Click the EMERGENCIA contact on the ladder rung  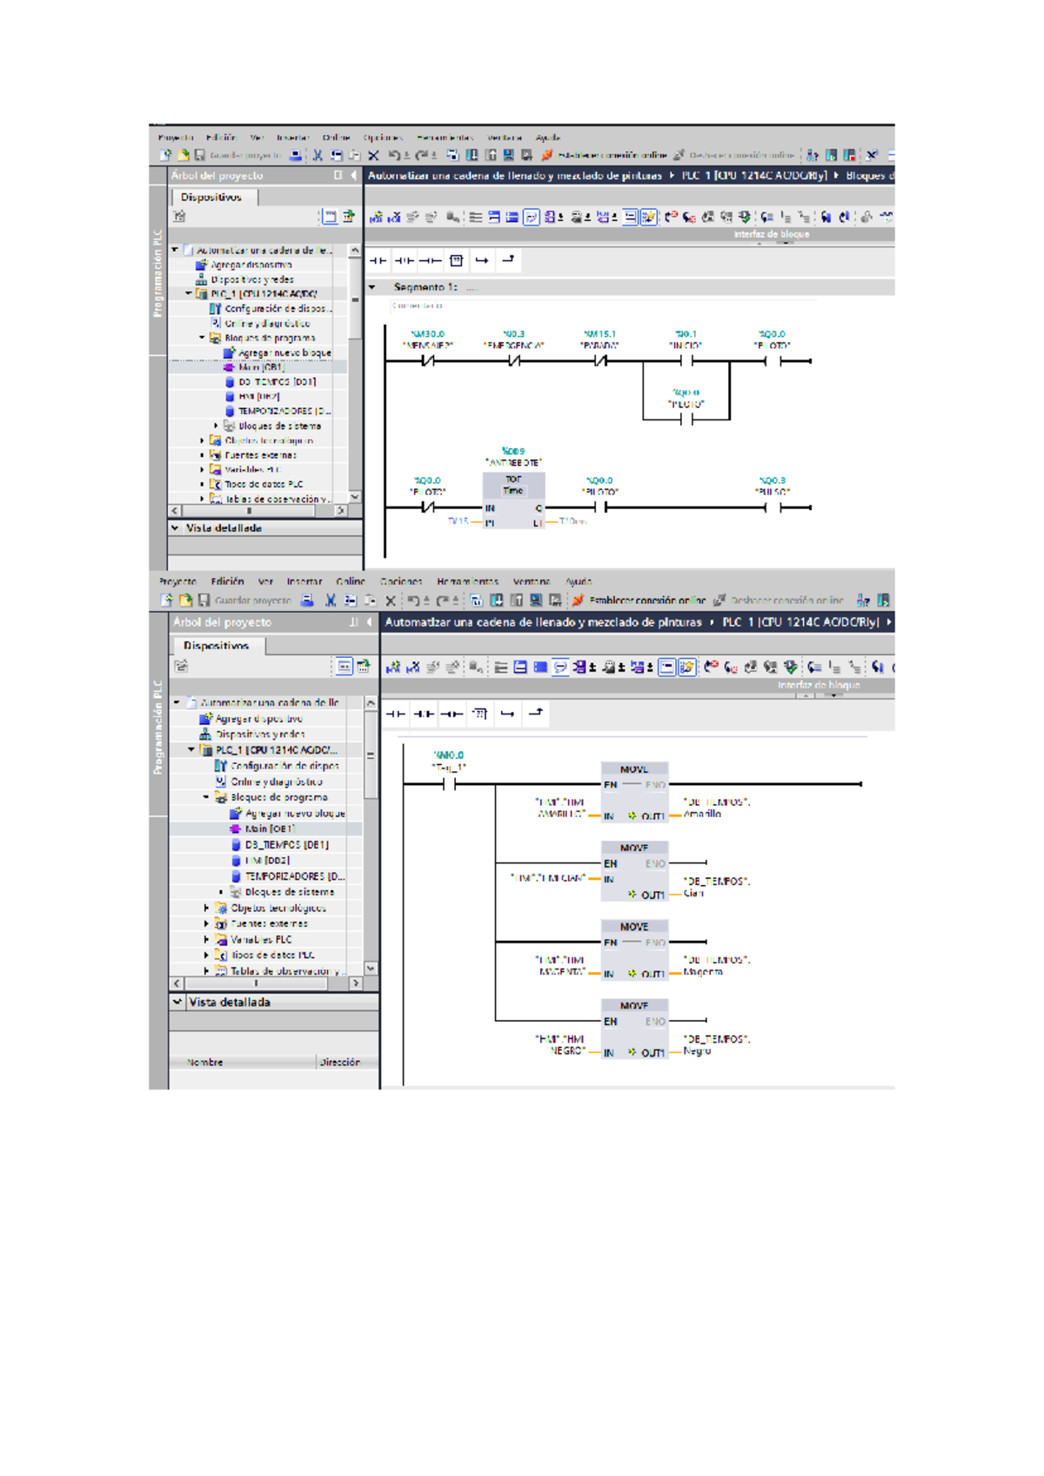[513, 361]
